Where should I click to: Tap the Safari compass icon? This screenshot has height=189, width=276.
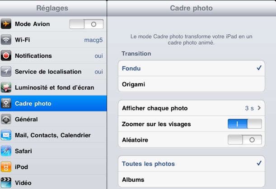click(x=6, y=151)
